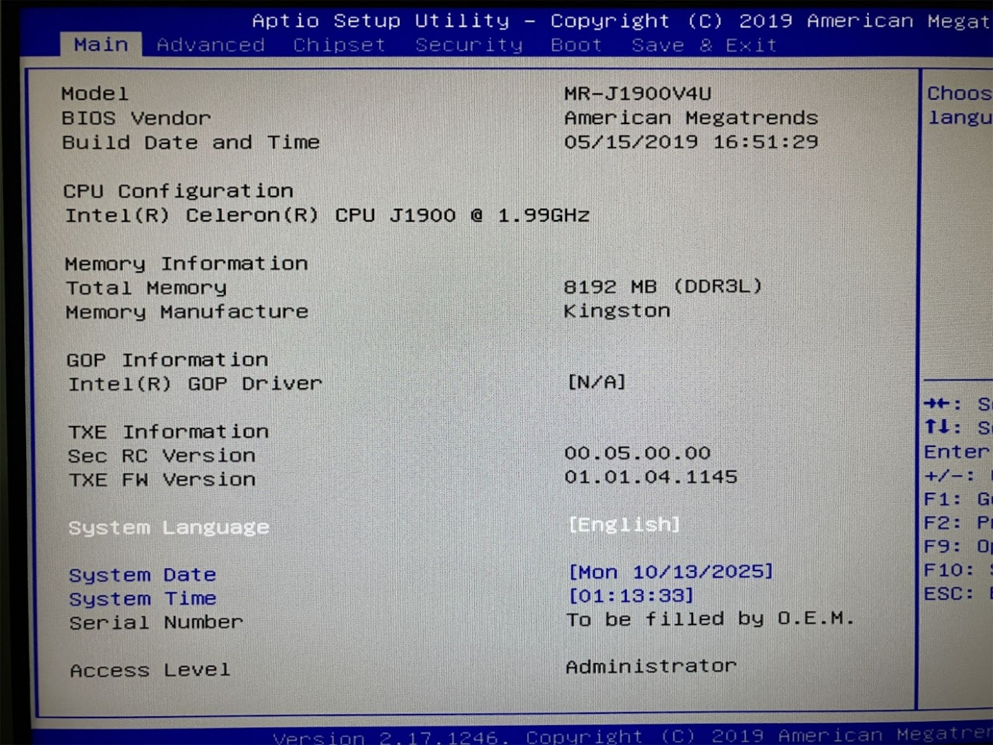Open the Boot tab
Viewport: 993px width, 745px height.
tap(576, 45)
